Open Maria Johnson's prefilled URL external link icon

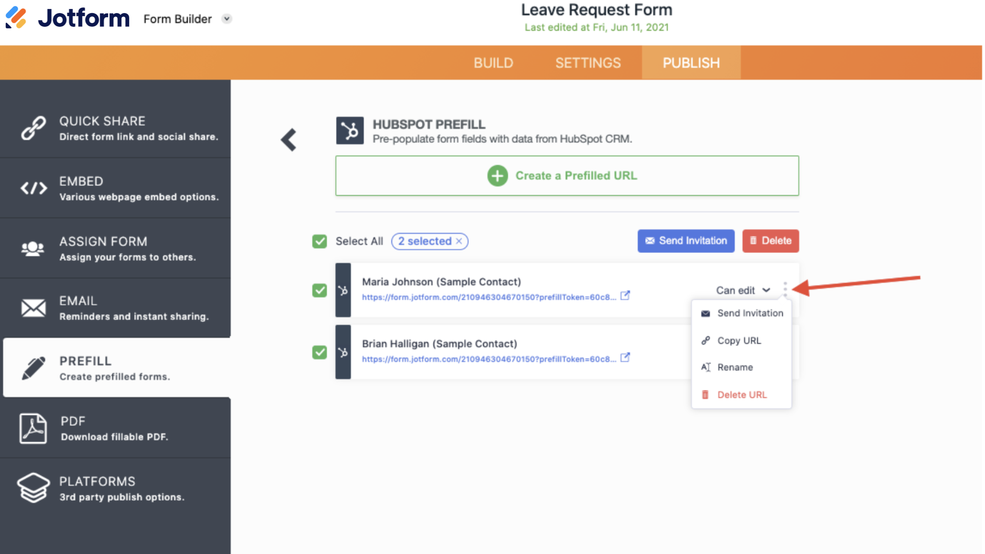625,296
